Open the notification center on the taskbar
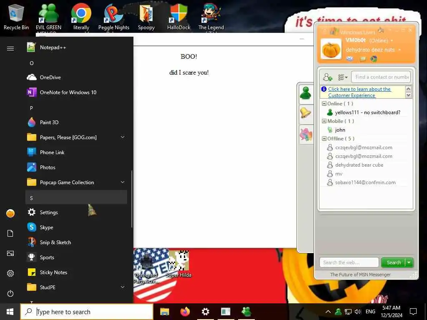The image size is (427, 320). [413, 312]
